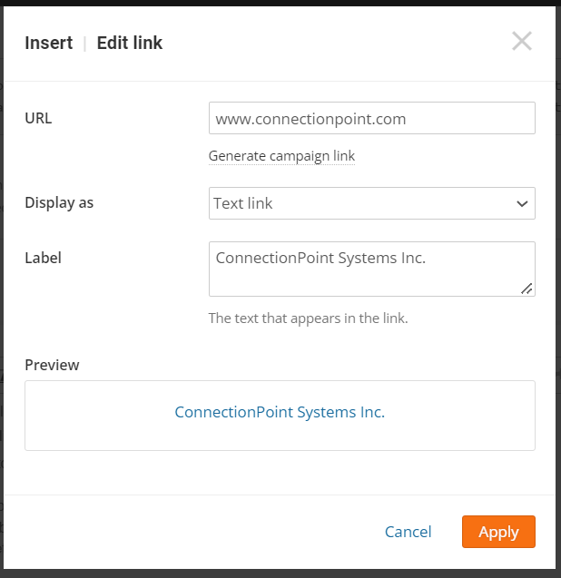The width and height of the screenshot is (561, 578).
Task: Grab the Label textarea resize handle
Action: [x=527, y=289]
